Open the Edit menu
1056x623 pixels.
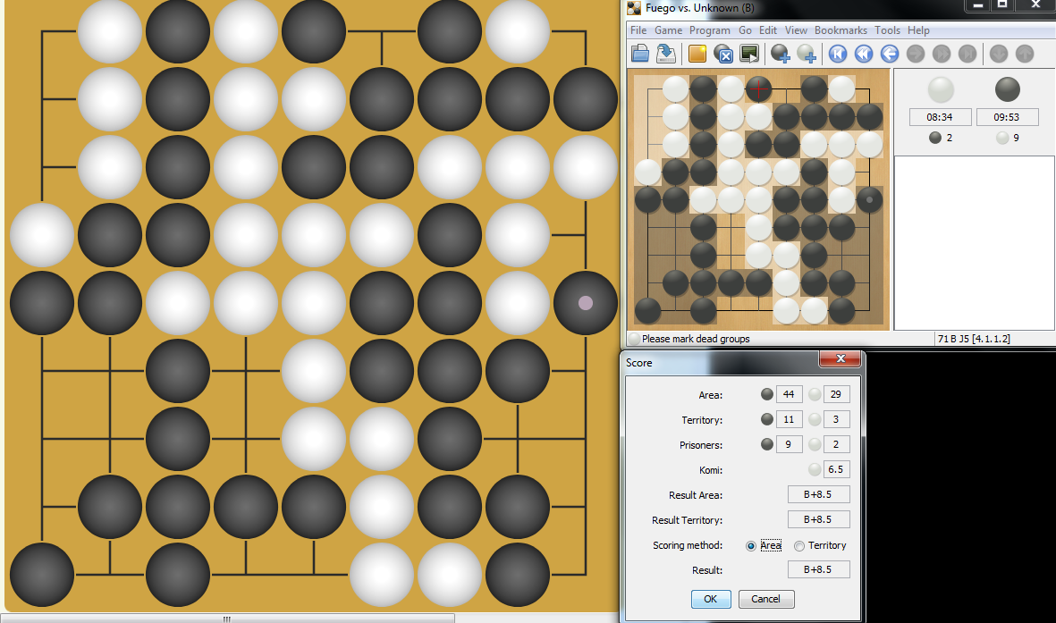(768, 30)
